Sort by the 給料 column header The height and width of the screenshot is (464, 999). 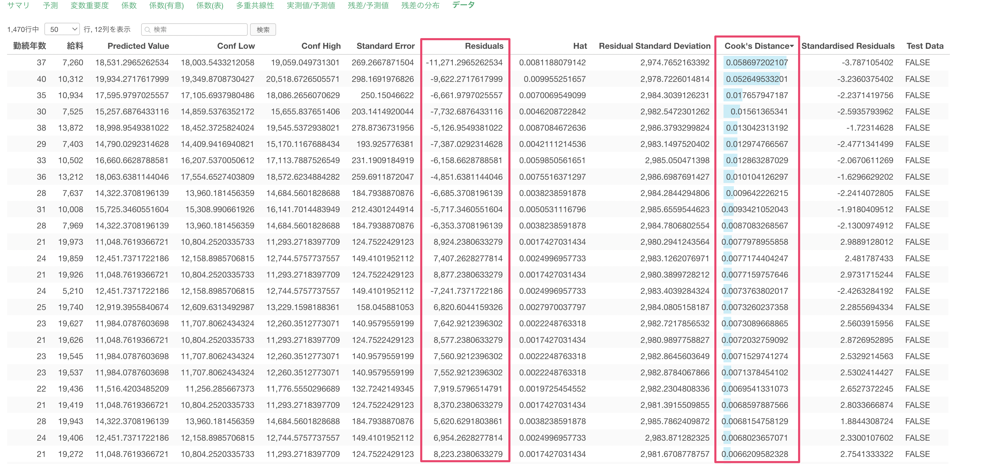[x=75, y=46]
